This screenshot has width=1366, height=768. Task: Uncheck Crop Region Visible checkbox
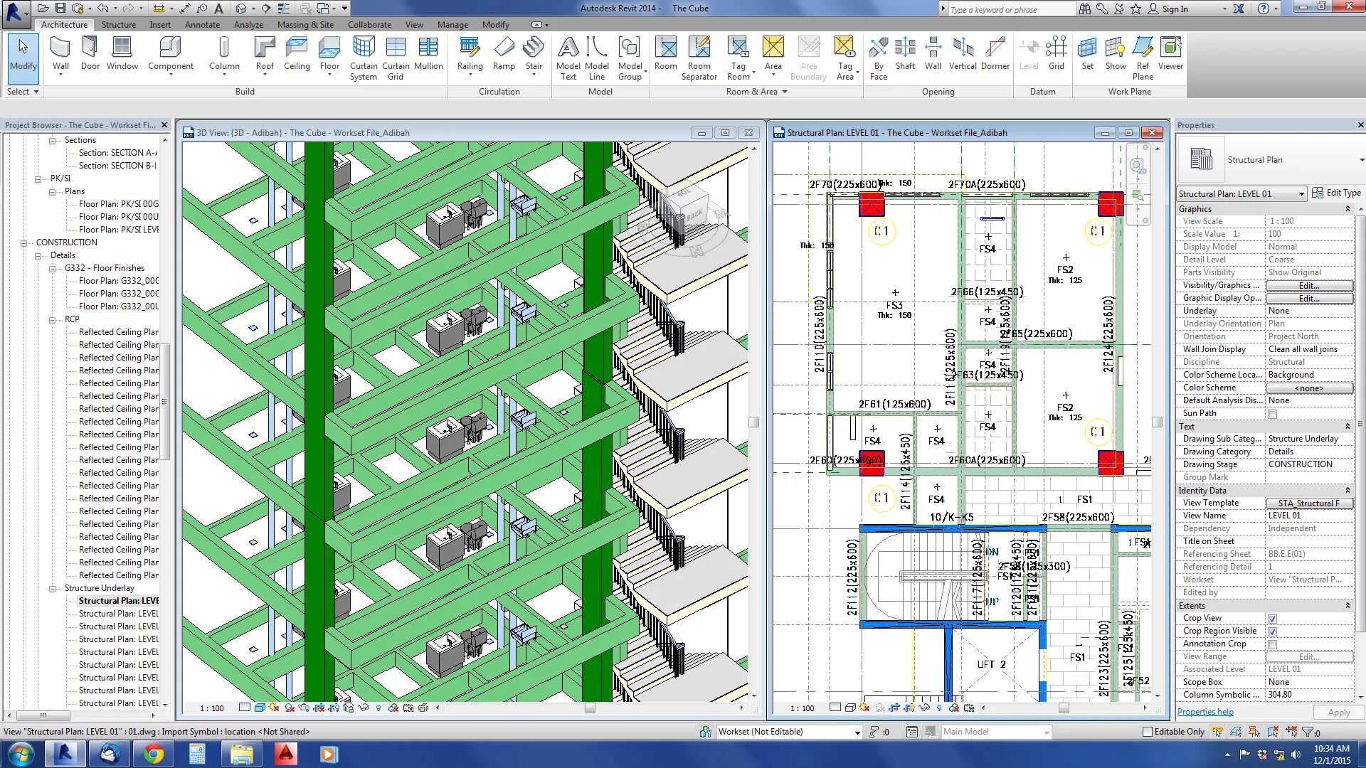tap(1272, 631)
